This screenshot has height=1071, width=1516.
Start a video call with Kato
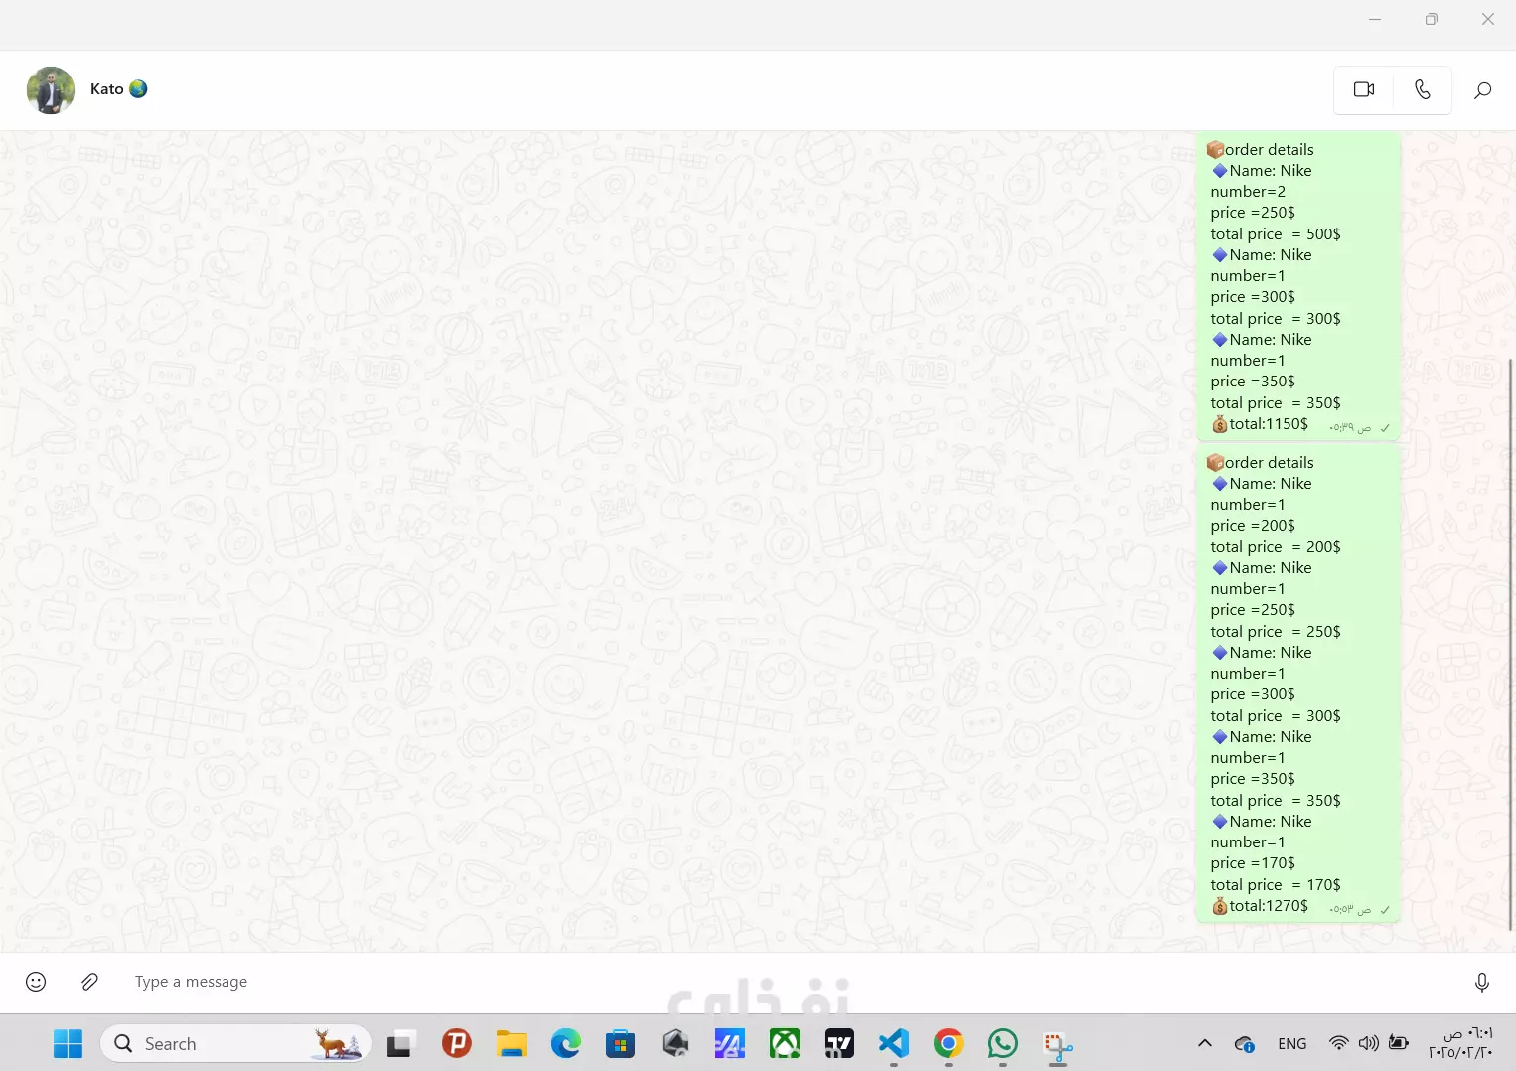pos(1364,89)
